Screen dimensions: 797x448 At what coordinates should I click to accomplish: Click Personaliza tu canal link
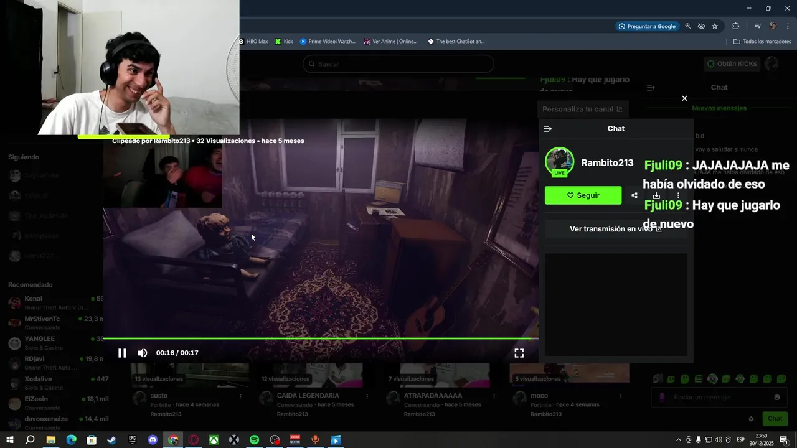582,109
